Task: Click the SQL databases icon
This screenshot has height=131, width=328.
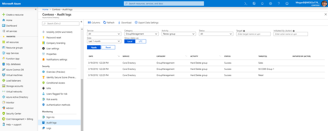Action: [x=4, y=64]
